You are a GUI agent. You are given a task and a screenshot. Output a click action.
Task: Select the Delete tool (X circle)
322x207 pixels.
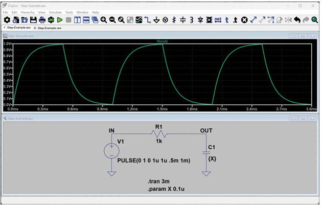[x=244, y=20]
